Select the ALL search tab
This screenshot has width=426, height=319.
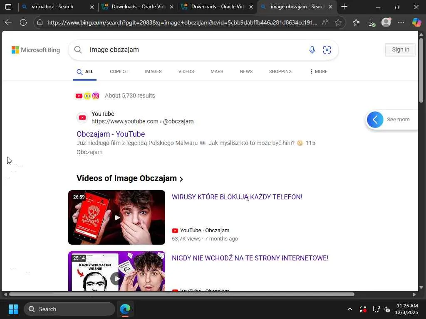click(x=85, y=71)
